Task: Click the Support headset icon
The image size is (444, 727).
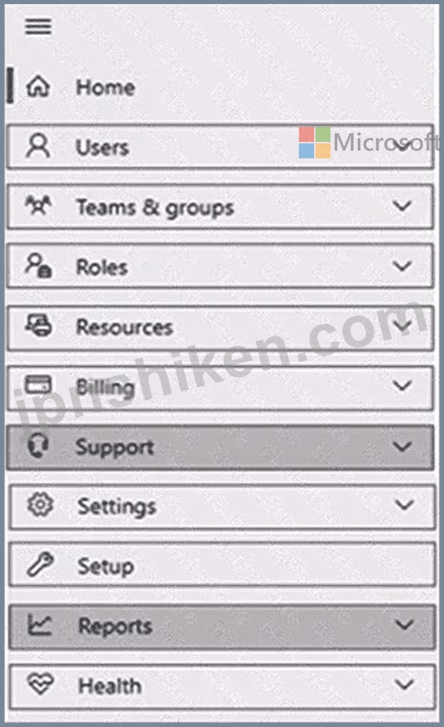Action: (38, 445)
